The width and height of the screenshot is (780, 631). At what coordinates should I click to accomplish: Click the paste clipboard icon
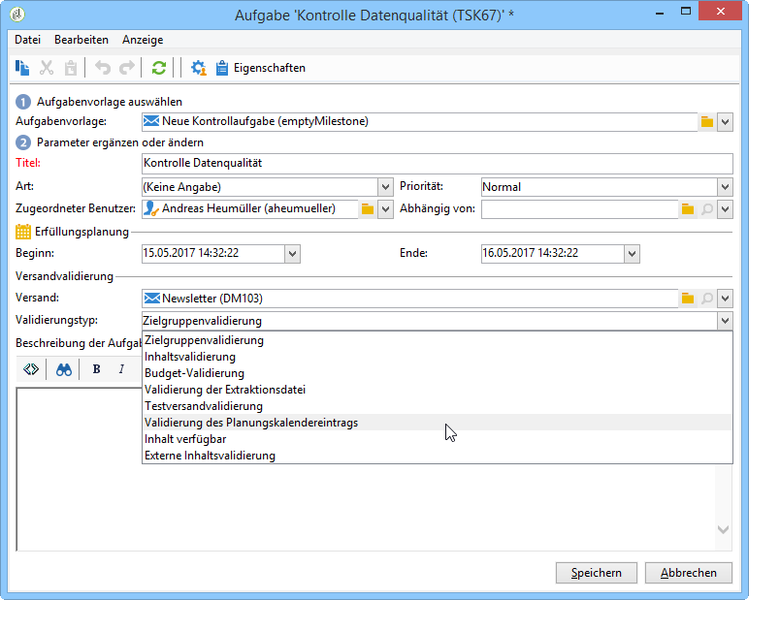[71, 68]
